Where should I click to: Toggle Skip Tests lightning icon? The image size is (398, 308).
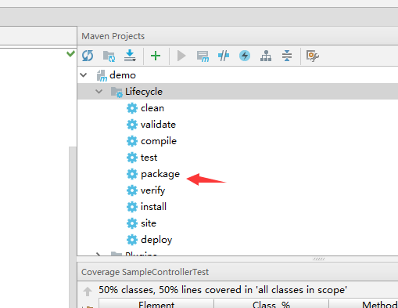(245, 56)
